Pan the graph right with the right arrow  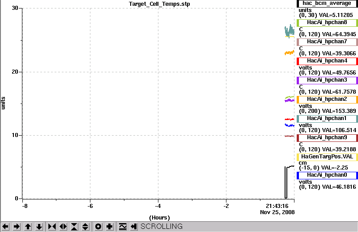(17, 227)
